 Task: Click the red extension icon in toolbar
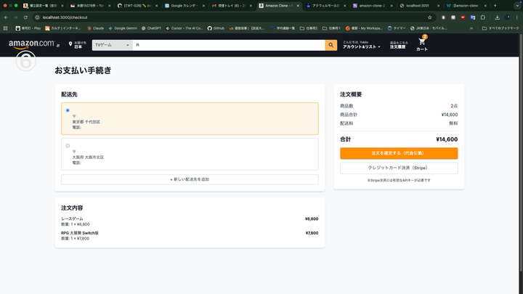coord(463,17)
